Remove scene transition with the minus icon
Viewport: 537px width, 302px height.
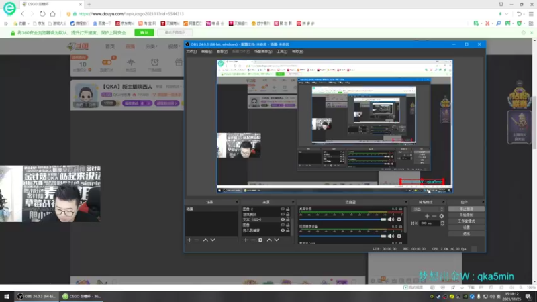434,216
